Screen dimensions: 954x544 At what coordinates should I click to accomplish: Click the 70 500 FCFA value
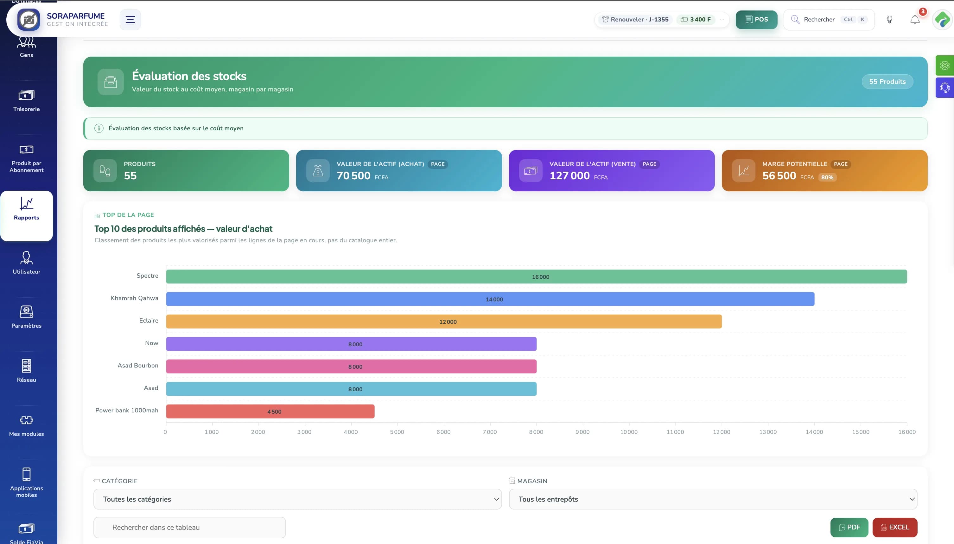(x=362, y=176)
